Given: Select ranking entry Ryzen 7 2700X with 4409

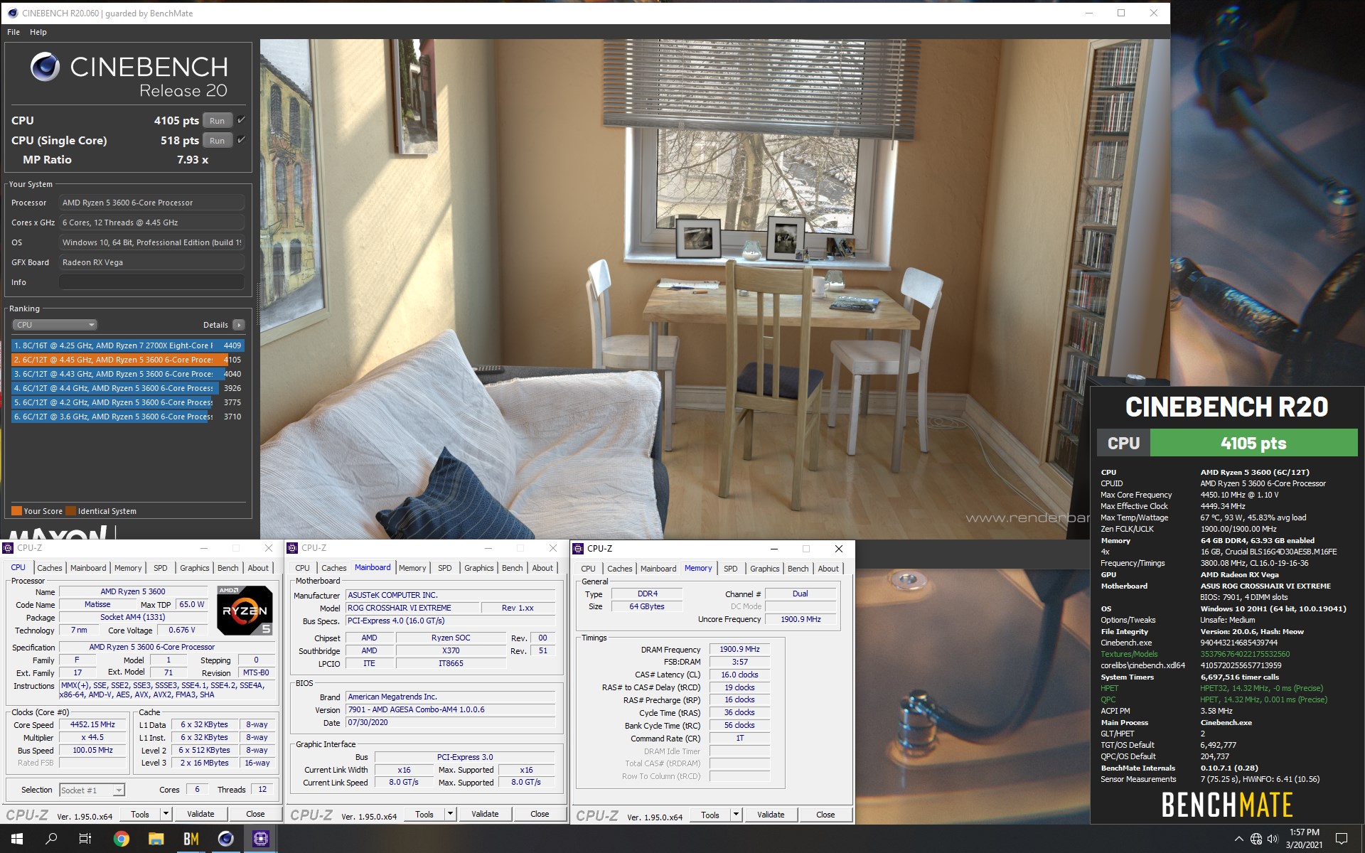Looking at the screenshot, I should click(x=128, y=345).
